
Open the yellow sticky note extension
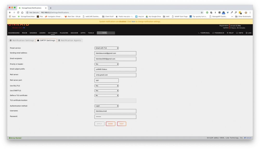tap(240, 13)
